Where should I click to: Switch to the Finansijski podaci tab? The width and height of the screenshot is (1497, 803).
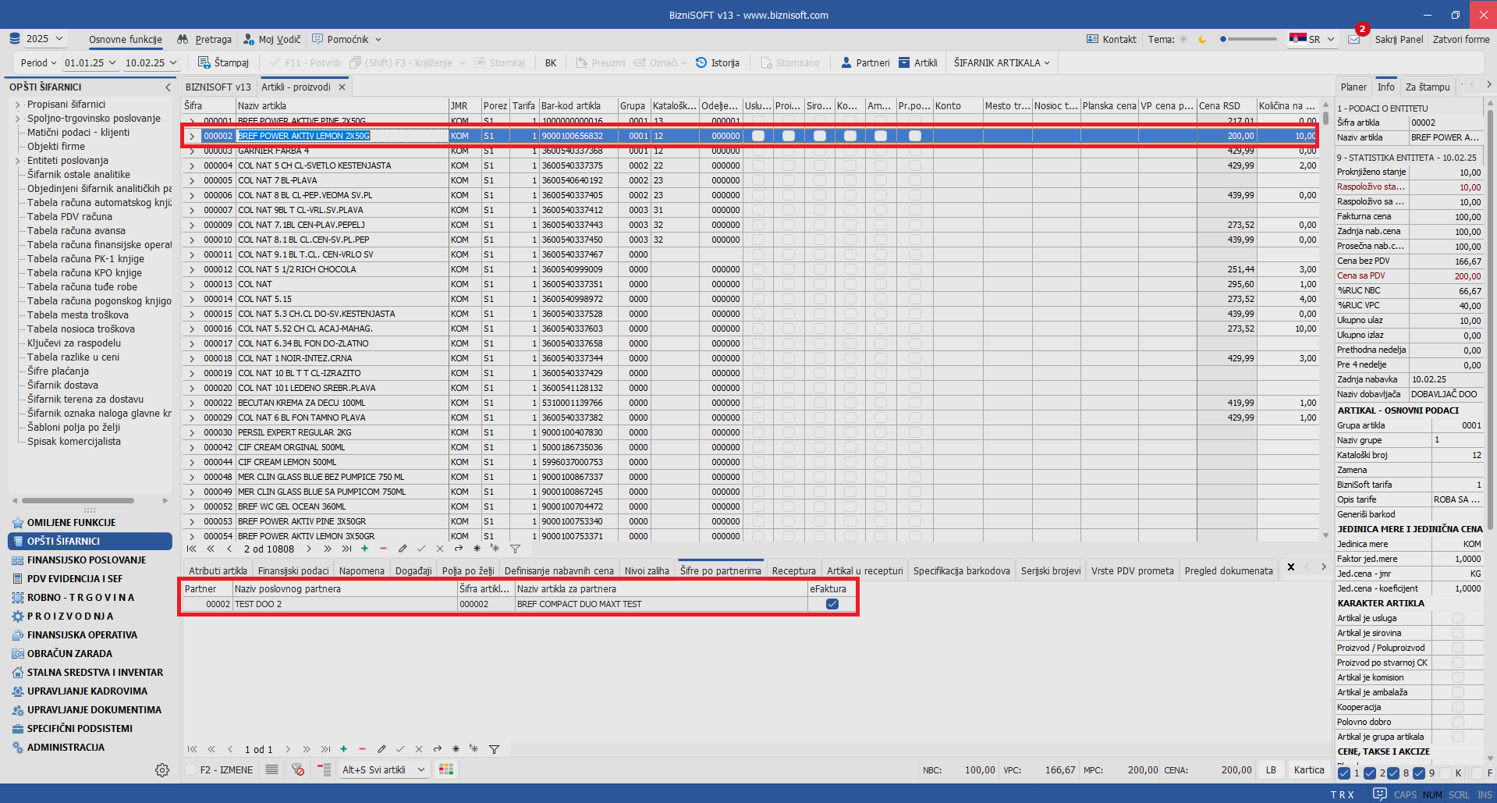(293, 570)
